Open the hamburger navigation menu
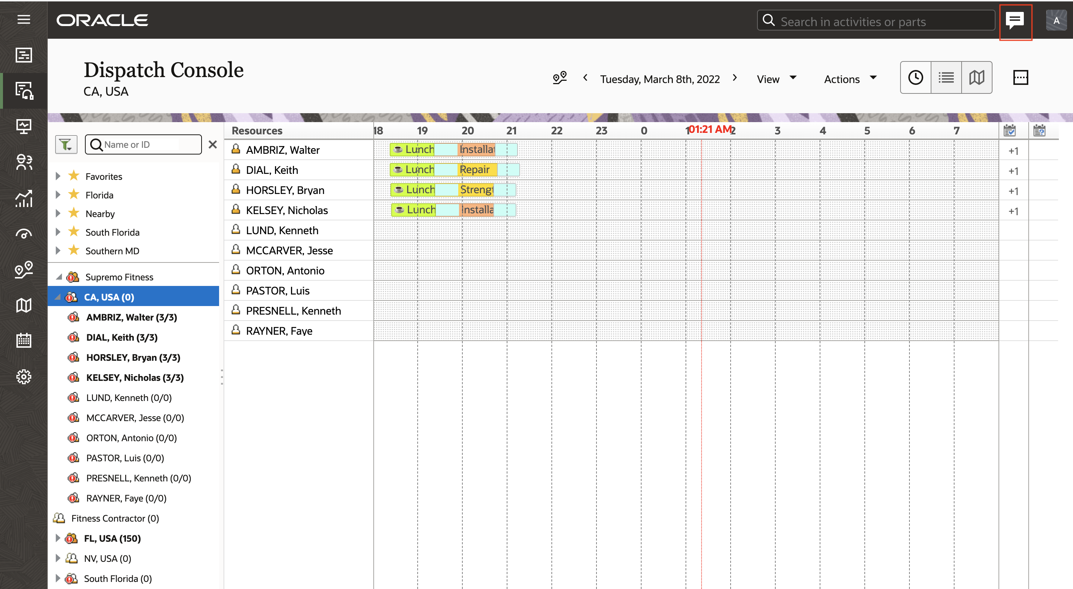The width and height of the screenshot is (1073, 589). click(24, 20)
